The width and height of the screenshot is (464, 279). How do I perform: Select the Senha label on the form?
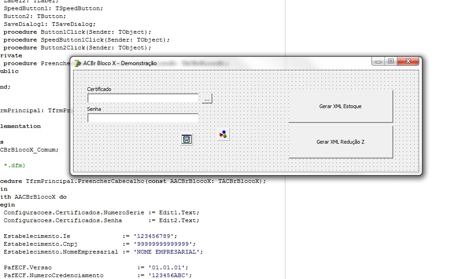point(94,109)
